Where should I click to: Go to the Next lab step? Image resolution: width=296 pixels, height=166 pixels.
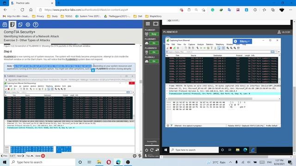[20, 156]
